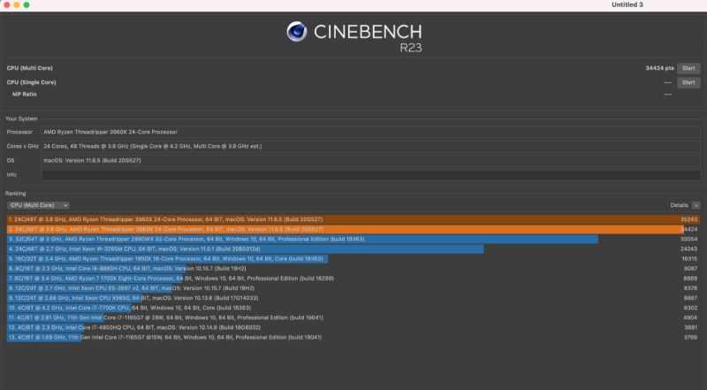Click the Processor name field
The image size is (707, 390).
(353, 131)
